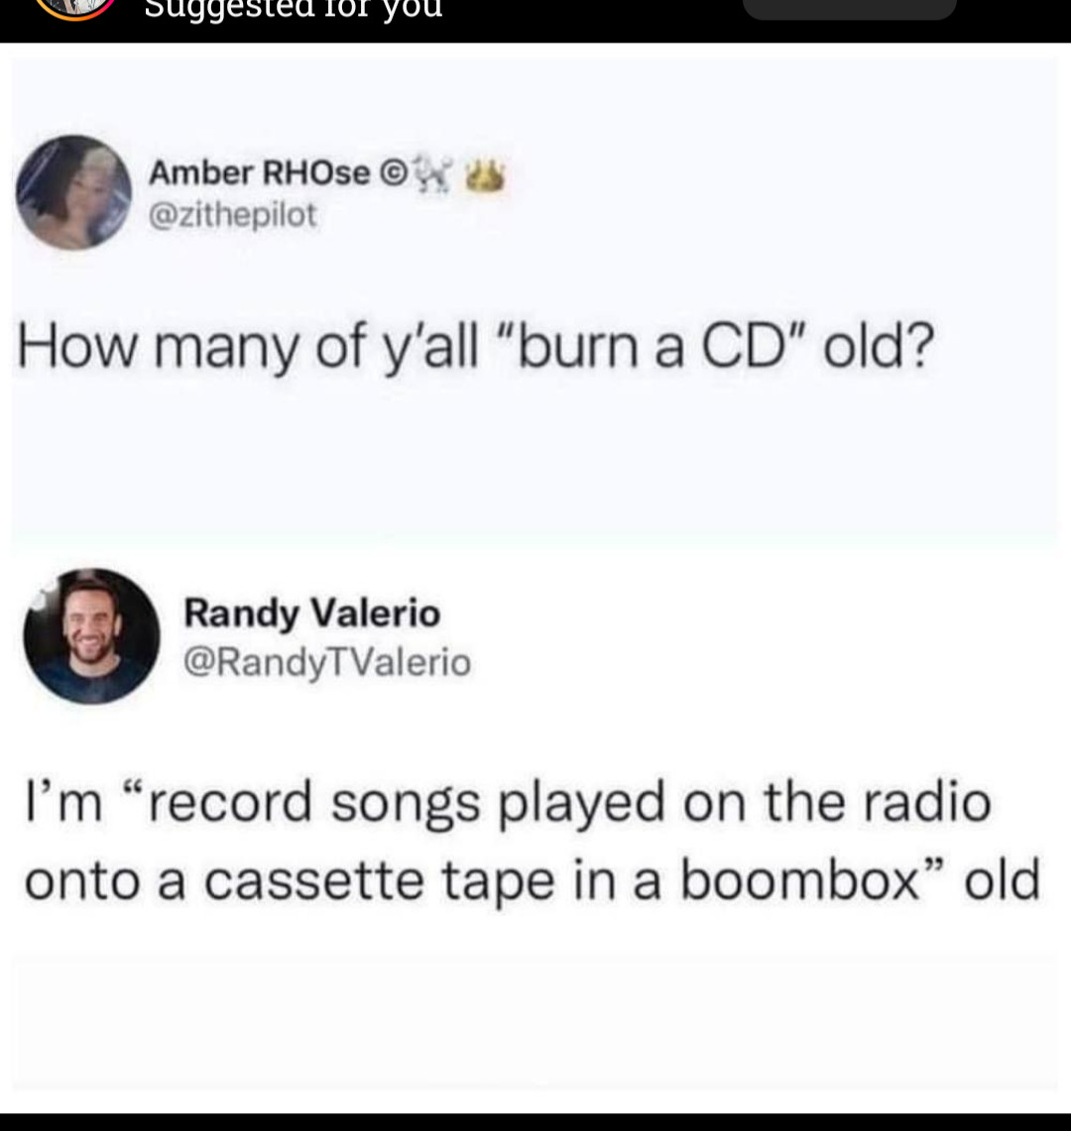Screen dimensions: 1071x1131
Task: Open Randy Valerio's profile picture
Action: [91, 636]
